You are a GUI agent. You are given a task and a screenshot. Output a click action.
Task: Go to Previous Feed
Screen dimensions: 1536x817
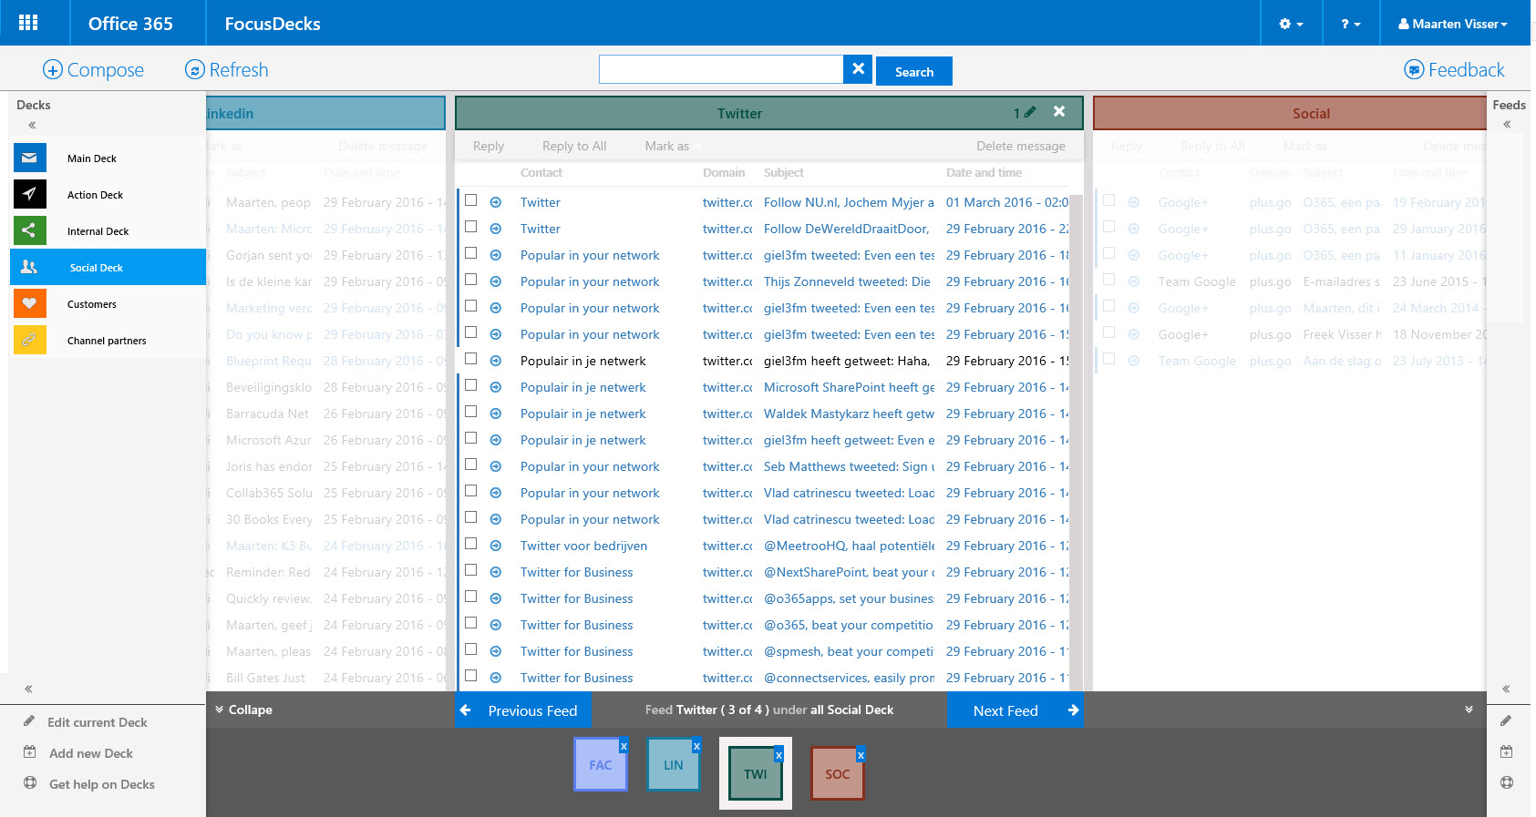pyautogui.click(x=523, y=710)
